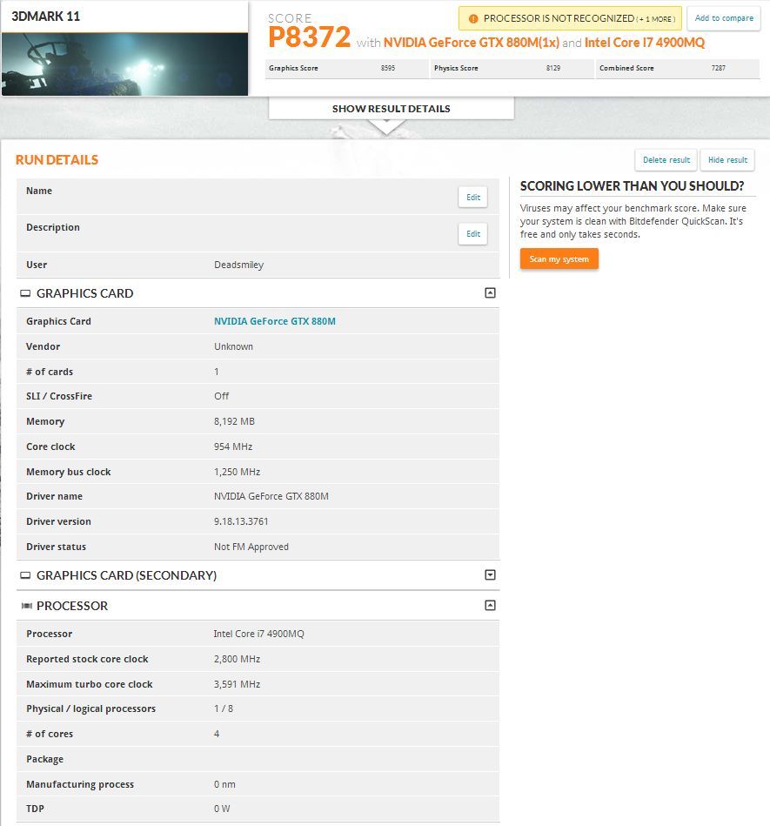Viewport: 770px width, 826px height.
Task: Click the chip icon beside PROCESSOR heading
Action: pyautogui.click(x=26, y=606)
